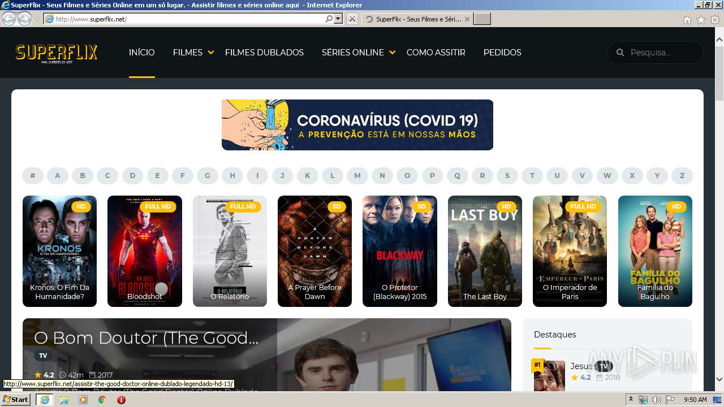Open the media player taskbar icon
724x407 pixels.
coord(83,400)
